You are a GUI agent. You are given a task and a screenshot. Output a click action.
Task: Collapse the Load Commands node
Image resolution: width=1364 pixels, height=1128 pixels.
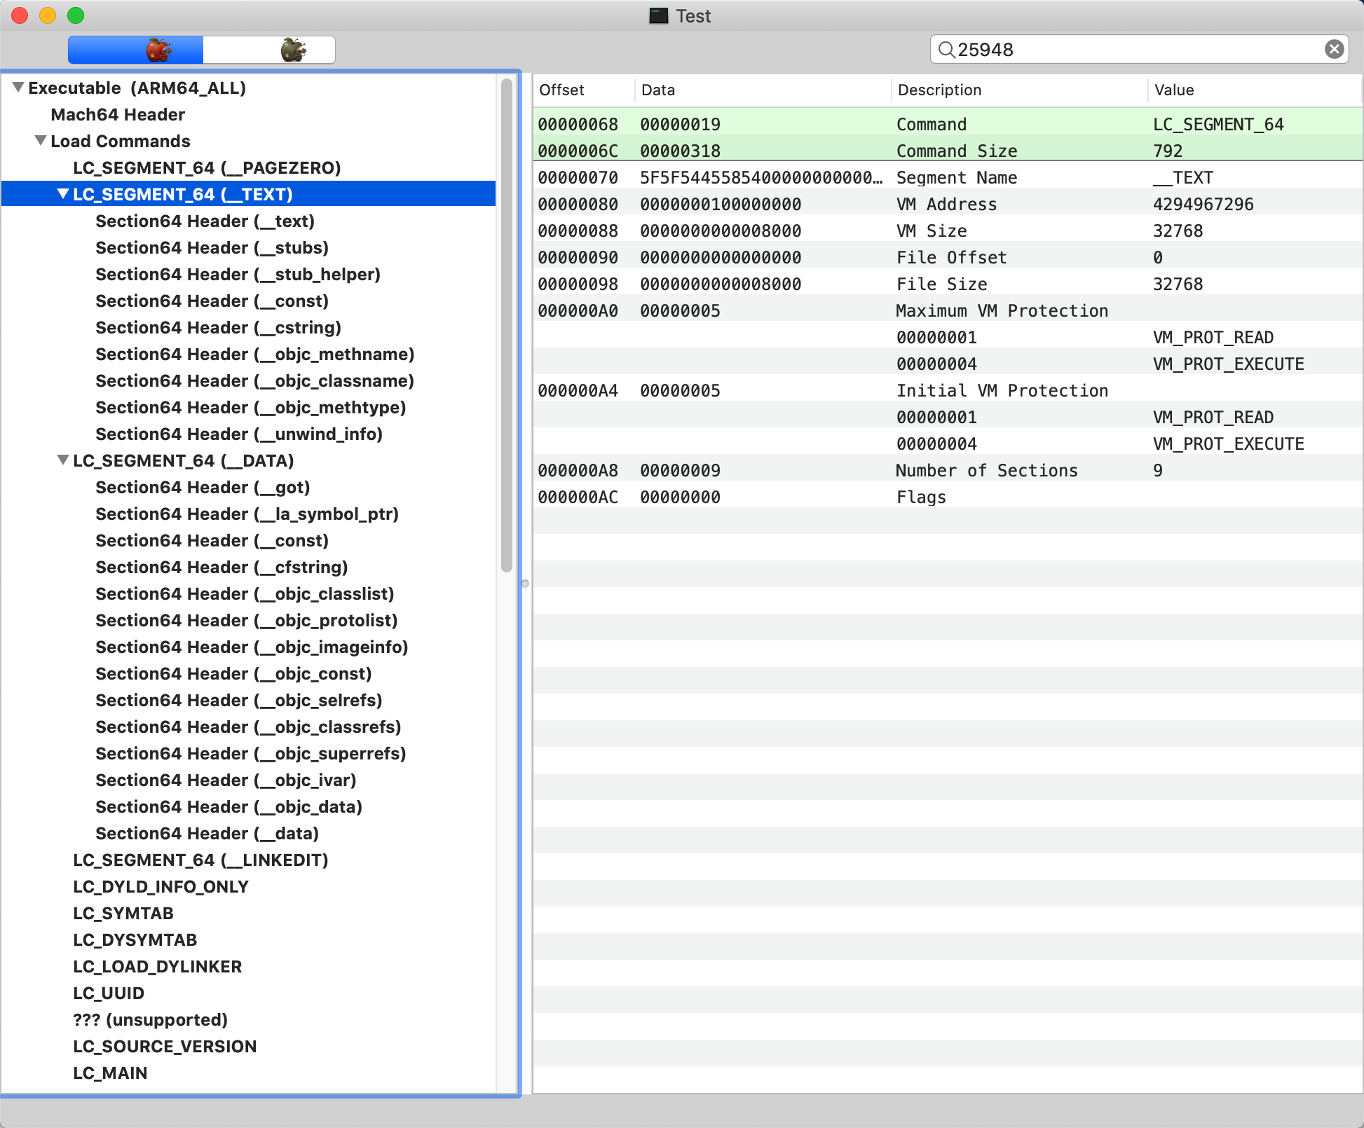[41, 141]
